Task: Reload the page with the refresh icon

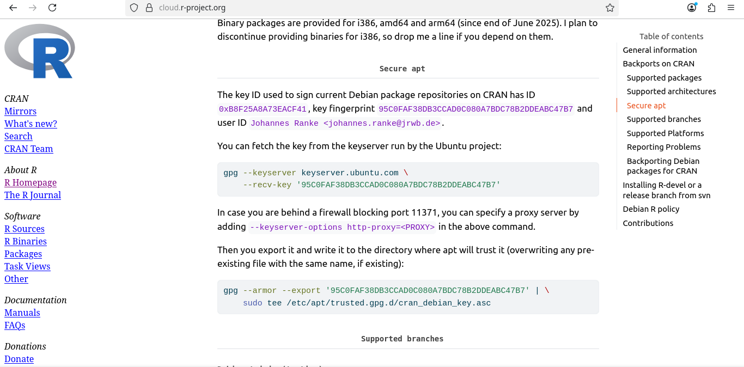Action: pos(52,8)
